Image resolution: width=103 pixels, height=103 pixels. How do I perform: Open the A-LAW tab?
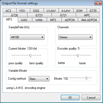(x=66, y=11)
